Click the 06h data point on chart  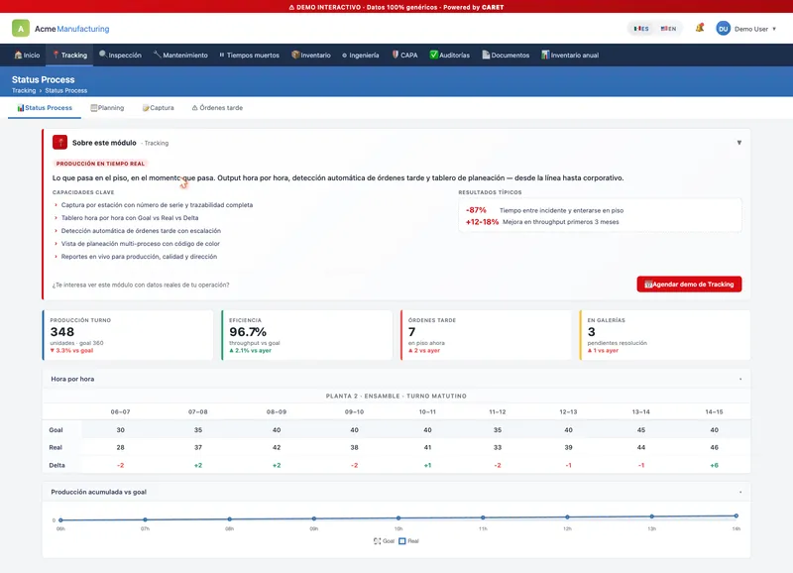pyautogui.click(x=60, y=519)
